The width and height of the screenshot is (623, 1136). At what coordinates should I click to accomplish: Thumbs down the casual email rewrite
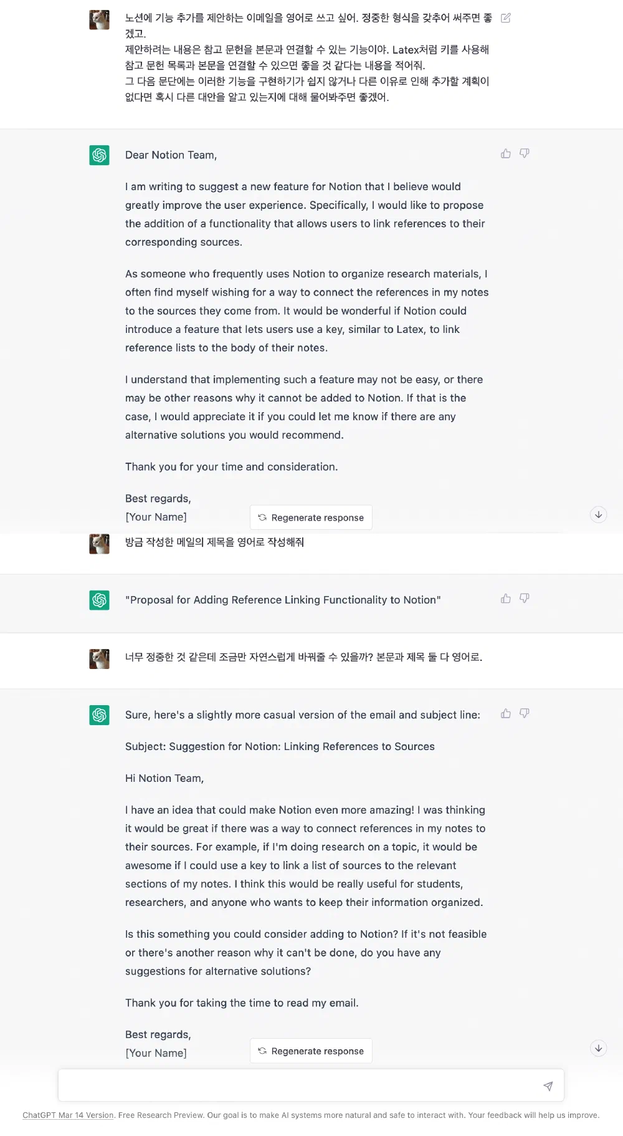coord(525,713)
